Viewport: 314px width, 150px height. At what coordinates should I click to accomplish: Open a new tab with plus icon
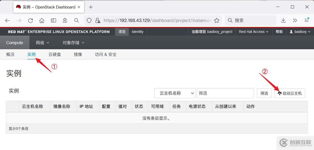pyautogui.click(x=91, y=7)
